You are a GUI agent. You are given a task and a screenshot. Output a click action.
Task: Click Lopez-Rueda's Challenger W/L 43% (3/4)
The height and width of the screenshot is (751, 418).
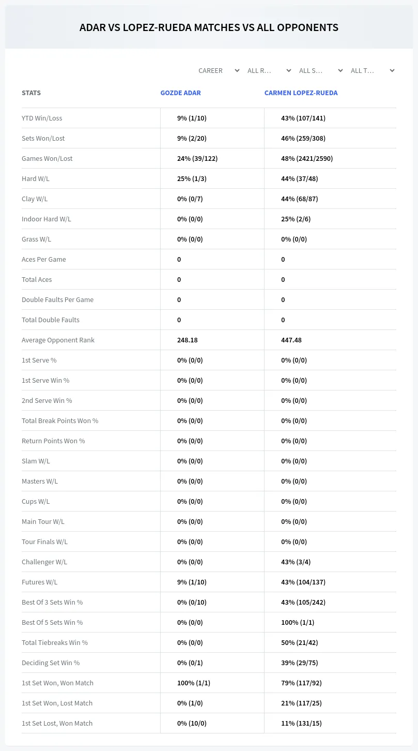pos(296,562)
